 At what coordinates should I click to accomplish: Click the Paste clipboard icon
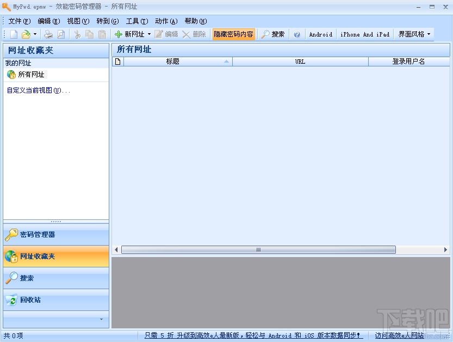102,34
